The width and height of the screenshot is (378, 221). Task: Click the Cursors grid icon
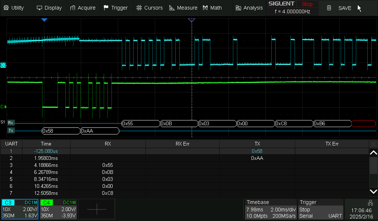(139, 8)
